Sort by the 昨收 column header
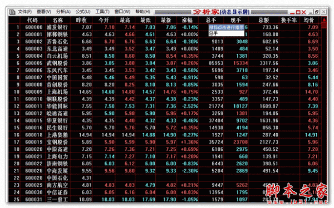The height and width of the screenshot is (208, 334). coord(81,20)
